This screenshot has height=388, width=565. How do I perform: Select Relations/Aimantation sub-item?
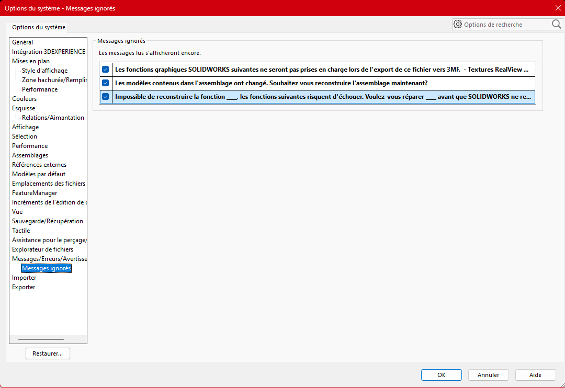pos(53,118)
